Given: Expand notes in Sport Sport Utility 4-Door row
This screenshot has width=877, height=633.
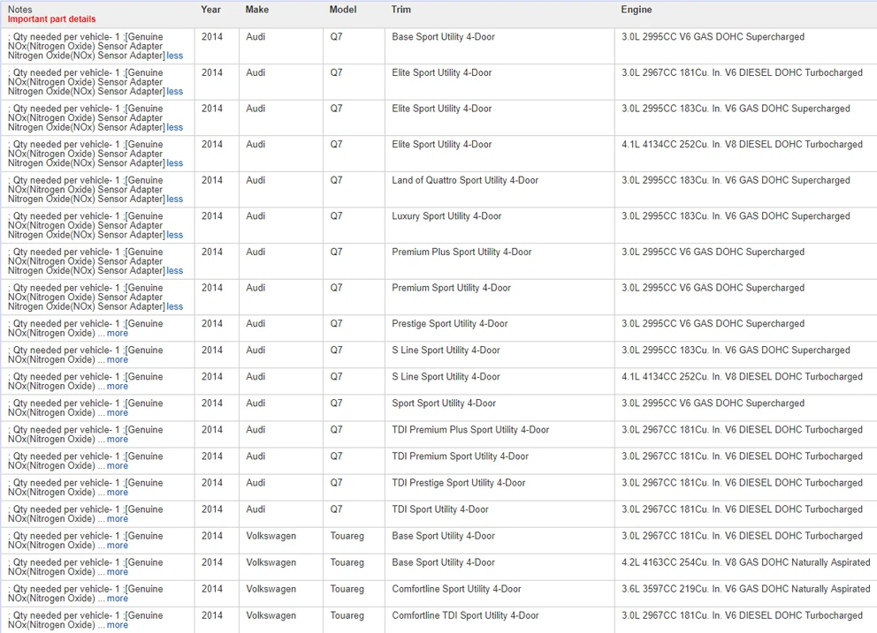Looking at the screenshot, I should [118, 413].
